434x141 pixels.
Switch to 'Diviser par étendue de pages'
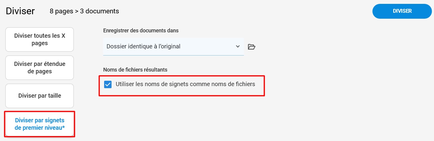(x=40, y=68)
